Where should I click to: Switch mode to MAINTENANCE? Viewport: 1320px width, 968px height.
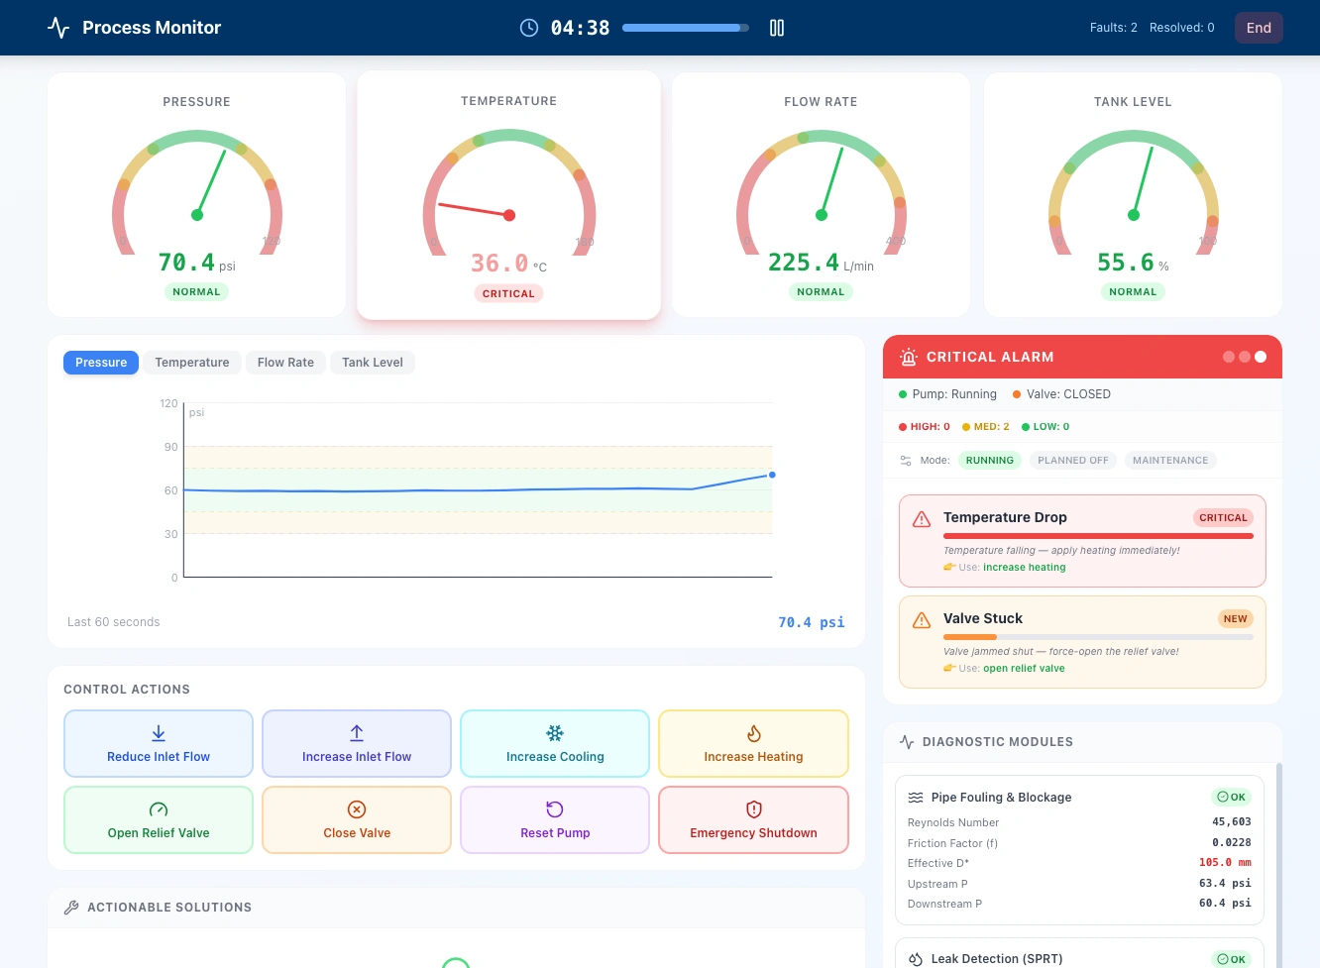pos(1170,460)
